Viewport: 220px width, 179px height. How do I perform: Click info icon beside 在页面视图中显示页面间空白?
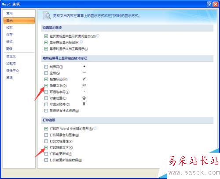[98, 36]
